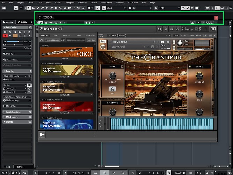The height and width of the screenshot is (175, 233).
Task: Open The Grandeur info icon
Action: coord(168,42)
